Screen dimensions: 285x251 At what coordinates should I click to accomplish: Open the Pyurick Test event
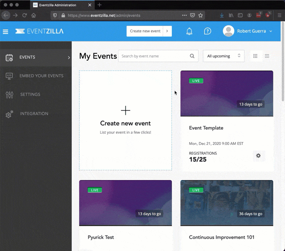[101, 237]
